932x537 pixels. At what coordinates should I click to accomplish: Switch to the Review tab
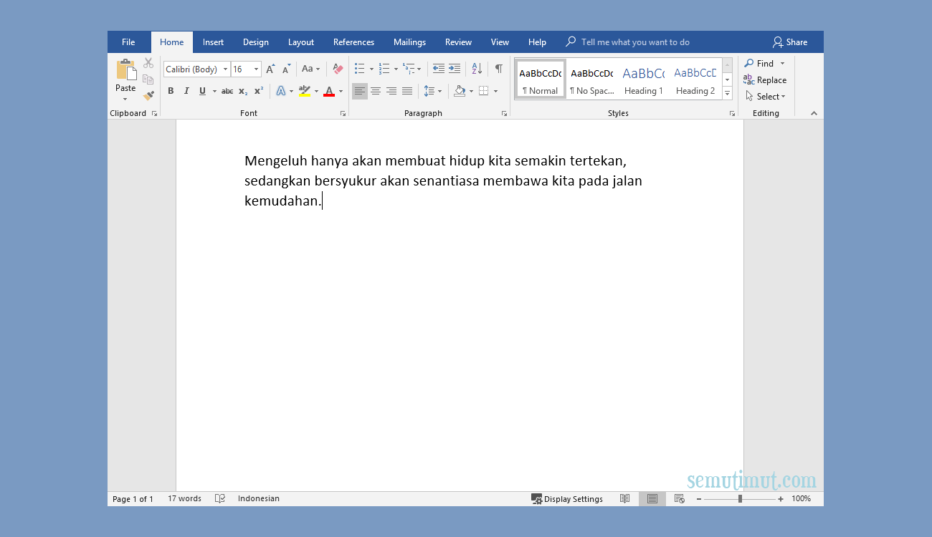[458, 42]
